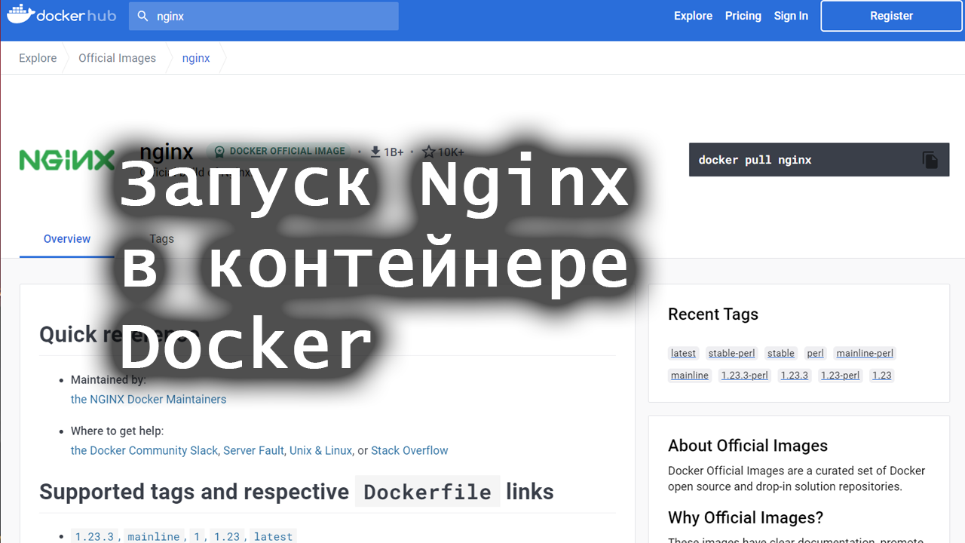This screenshot has width=965, height=543.
Task: Switch to the Overview tab
Action: (67, 239)
